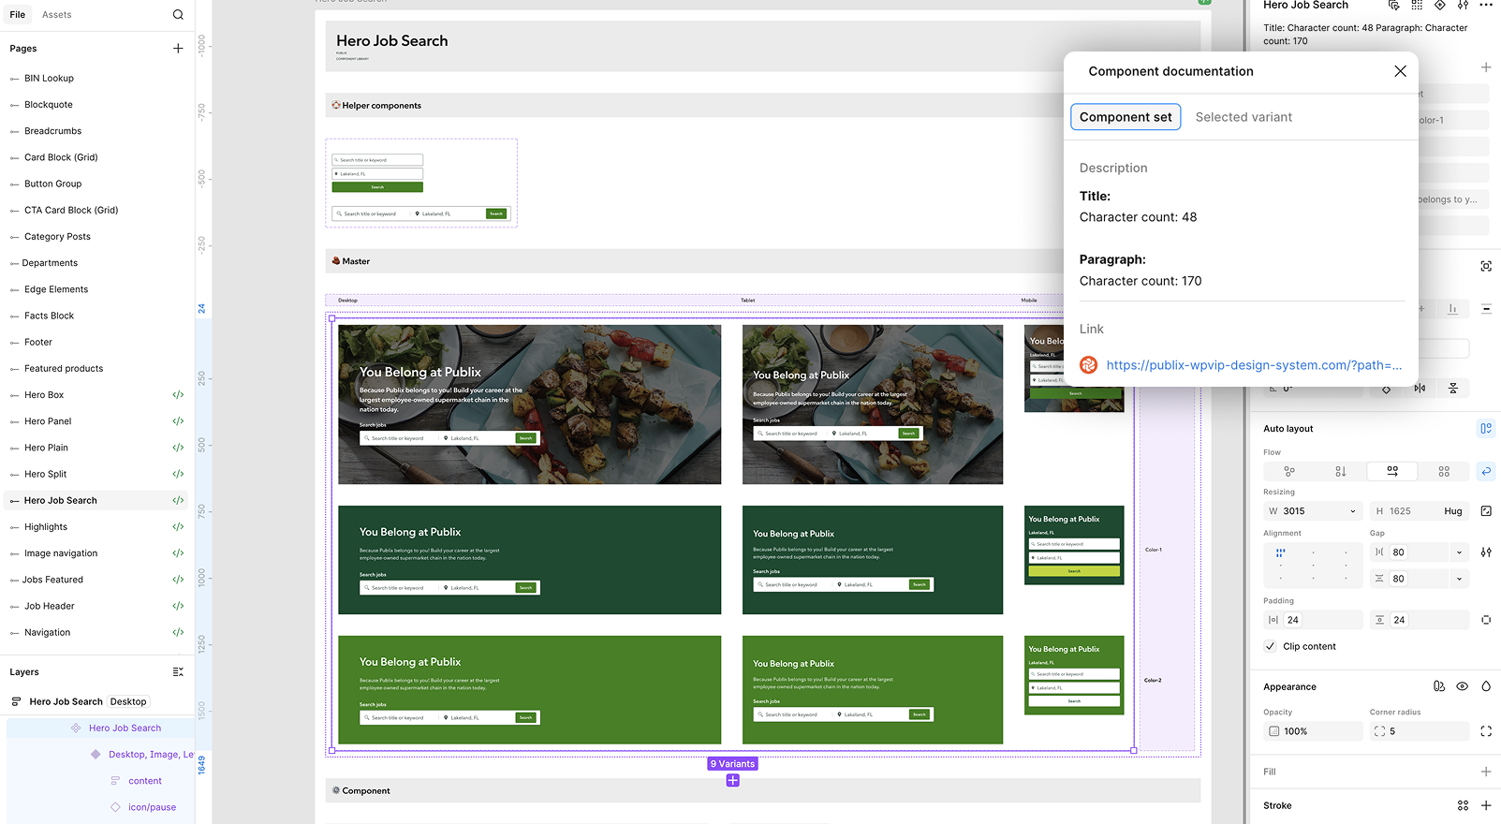
Task: Click the plus button under the 9 Variants label
Action: [x=732, y=780]
